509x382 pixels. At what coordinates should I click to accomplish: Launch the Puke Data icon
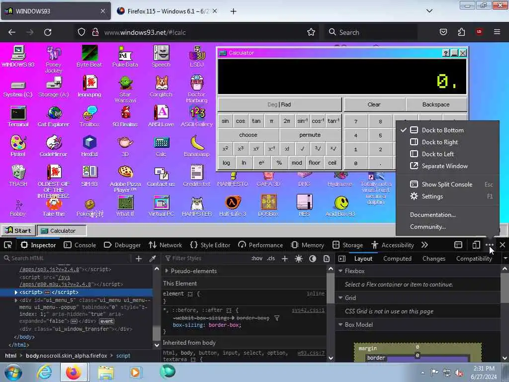[125, 56]
